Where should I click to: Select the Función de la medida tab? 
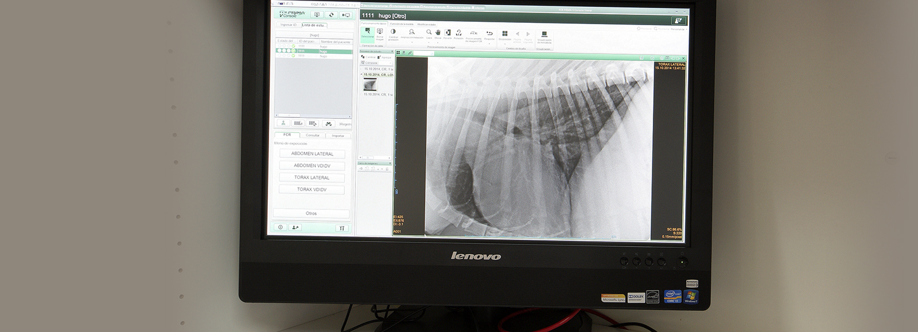pos(402,24)
